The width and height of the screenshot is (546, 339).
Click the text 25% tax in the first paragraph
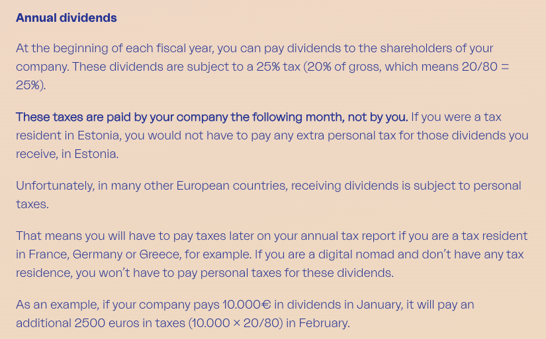[x=278, y=66]
